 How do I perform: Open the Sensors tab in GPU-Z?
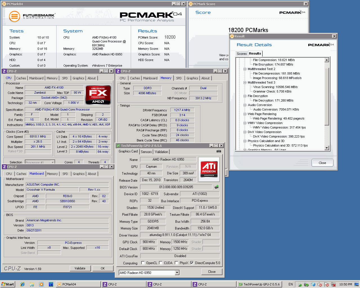[x=146, y=152]
